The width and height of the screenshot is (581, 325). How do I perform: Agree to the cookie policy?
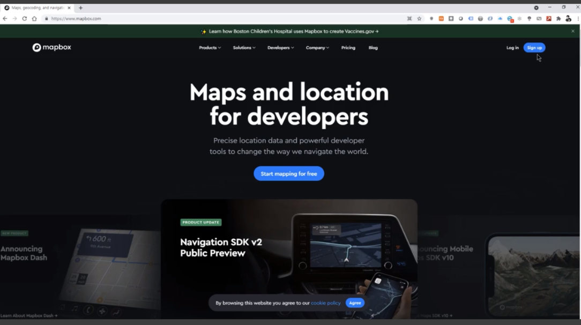[x=355, y=303]
